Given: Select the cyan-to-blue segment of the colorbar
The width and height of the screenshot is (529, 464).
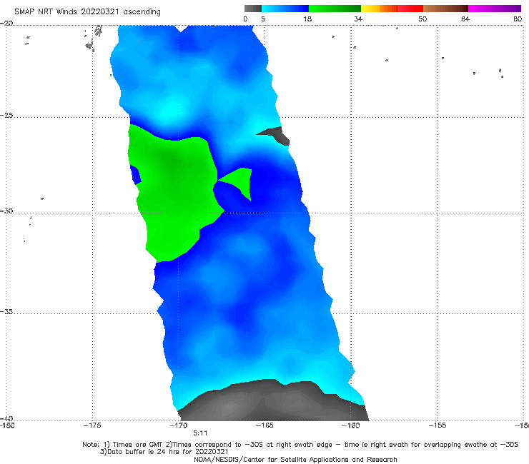Looking at the screenshot, I should [285, 9].
